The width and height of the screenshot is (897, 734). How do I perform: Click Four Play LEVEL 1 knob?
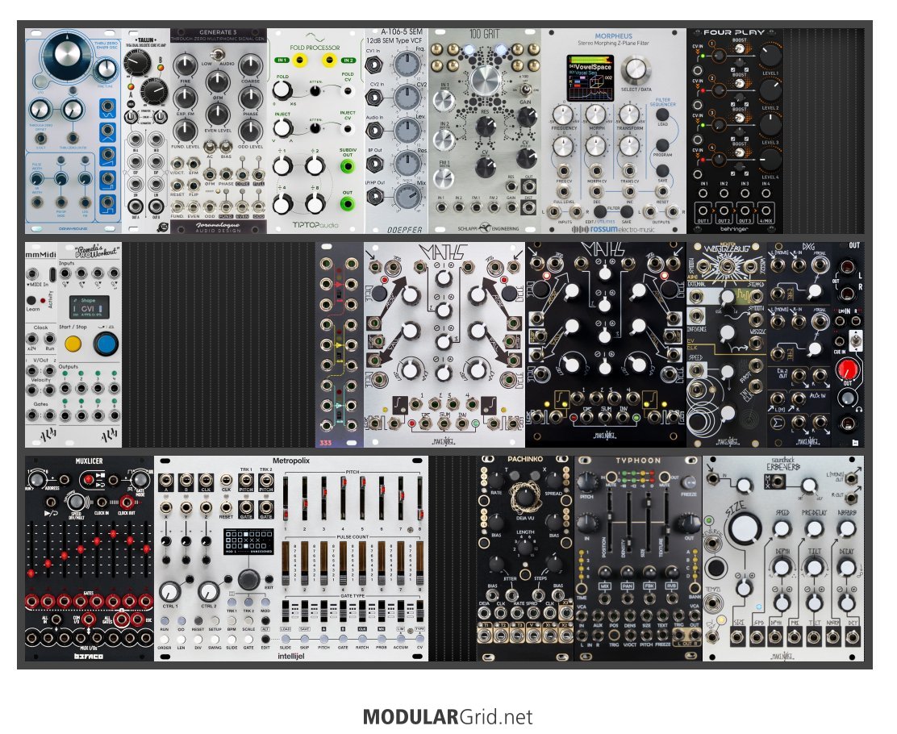click(770, 56)
